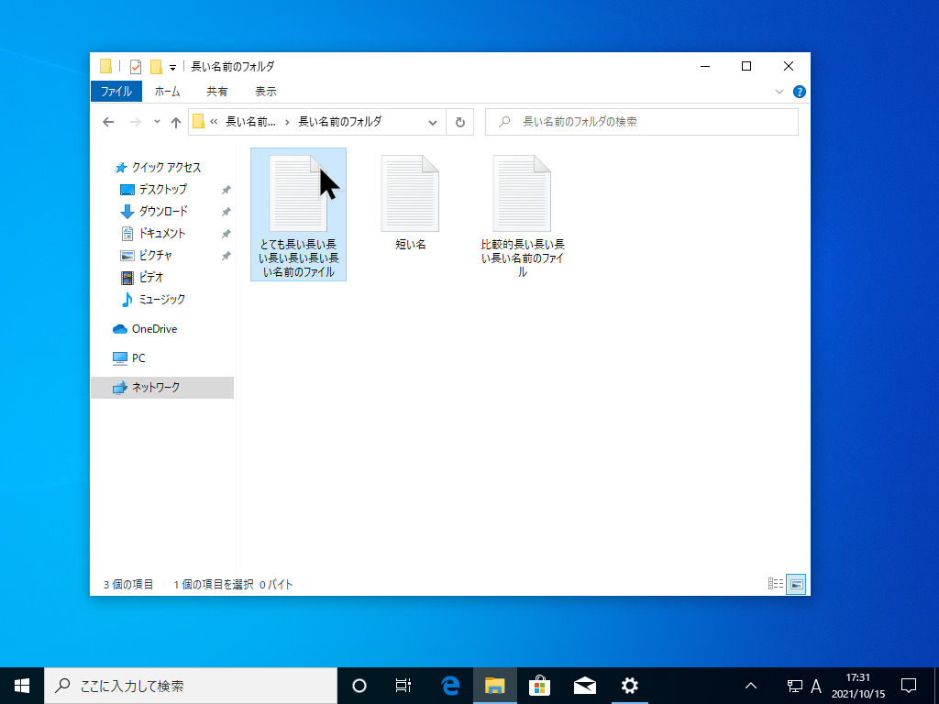939x704 pixels.
Task: Expand the ribbon with the chevron
Action: [x=779, y=92]
